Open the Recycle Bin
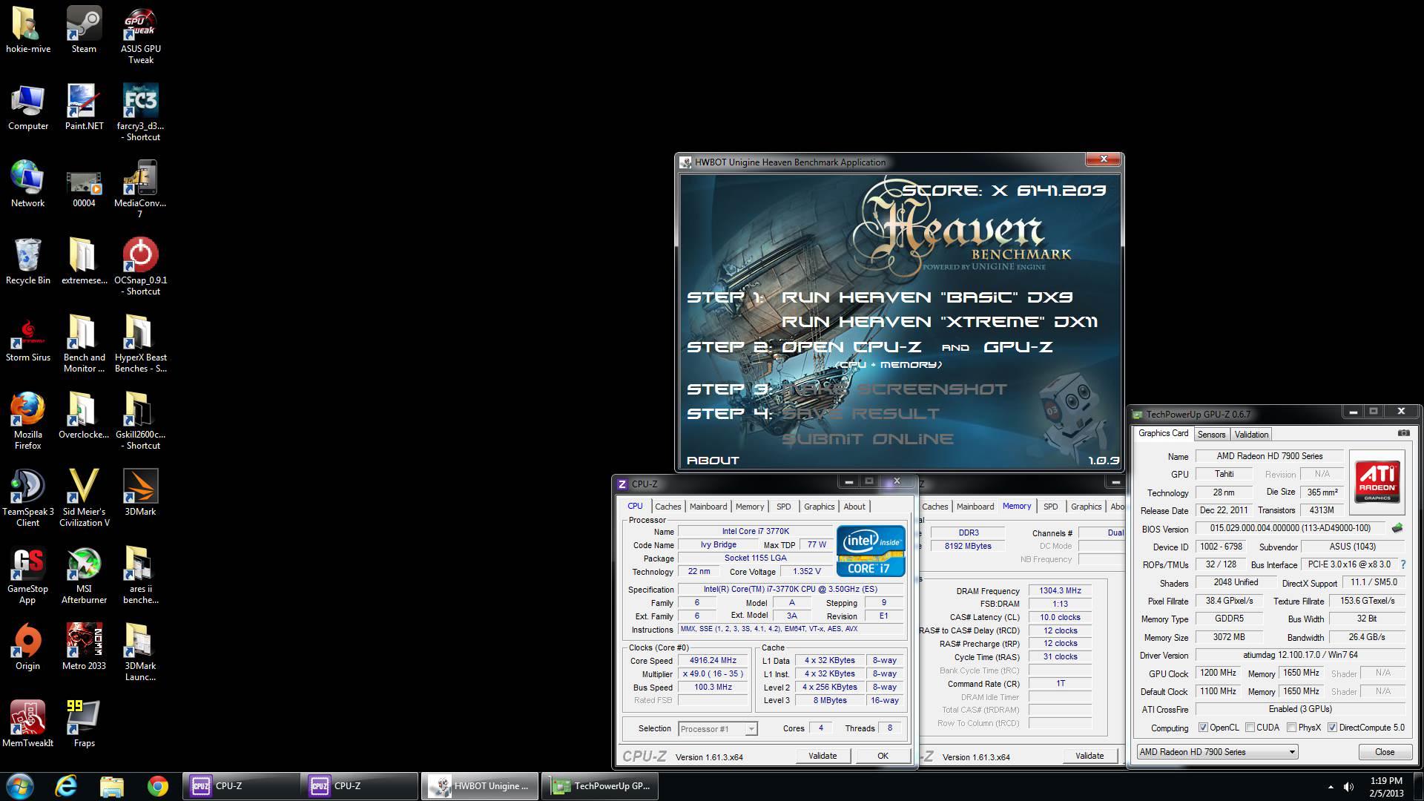1424x801 pixels. click(27, 261)
